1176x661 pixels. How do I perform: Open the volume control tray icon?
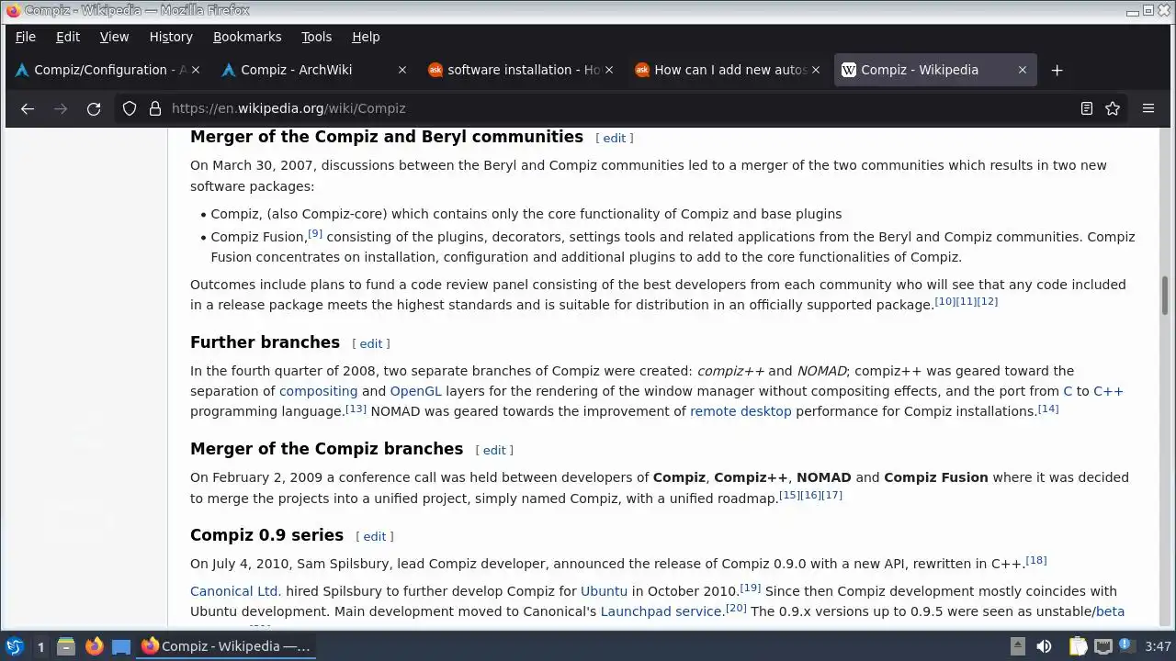tap(1044, 646)
